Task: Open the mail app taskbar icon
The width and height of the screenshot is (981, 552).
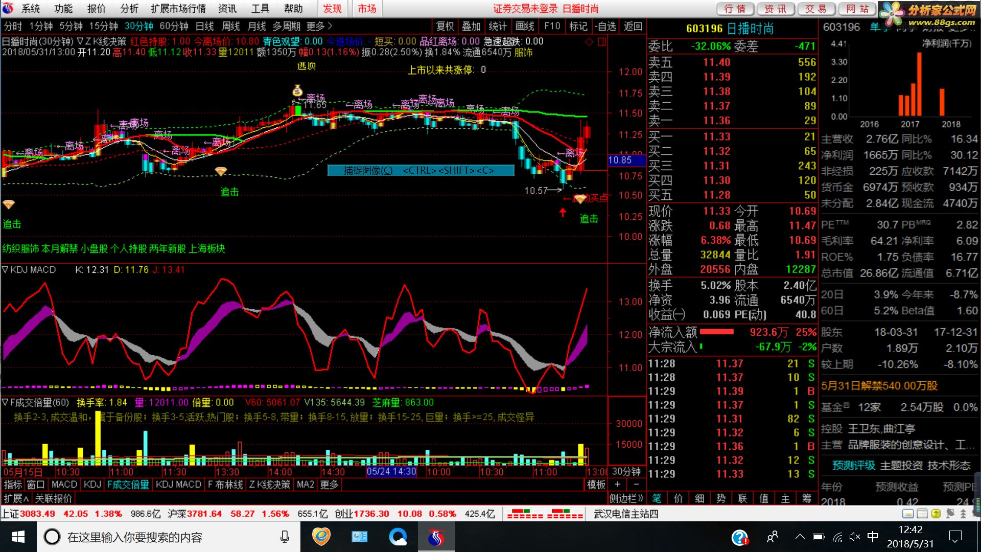Action: pos(359,537)
